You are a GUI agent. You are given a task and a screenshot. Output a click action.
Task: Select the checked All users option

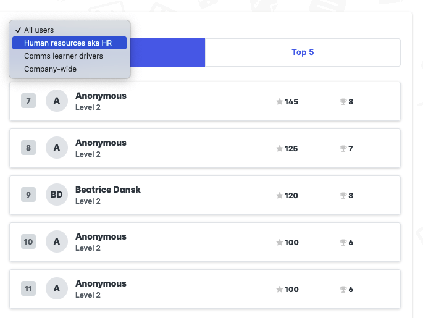coord(39,30)
